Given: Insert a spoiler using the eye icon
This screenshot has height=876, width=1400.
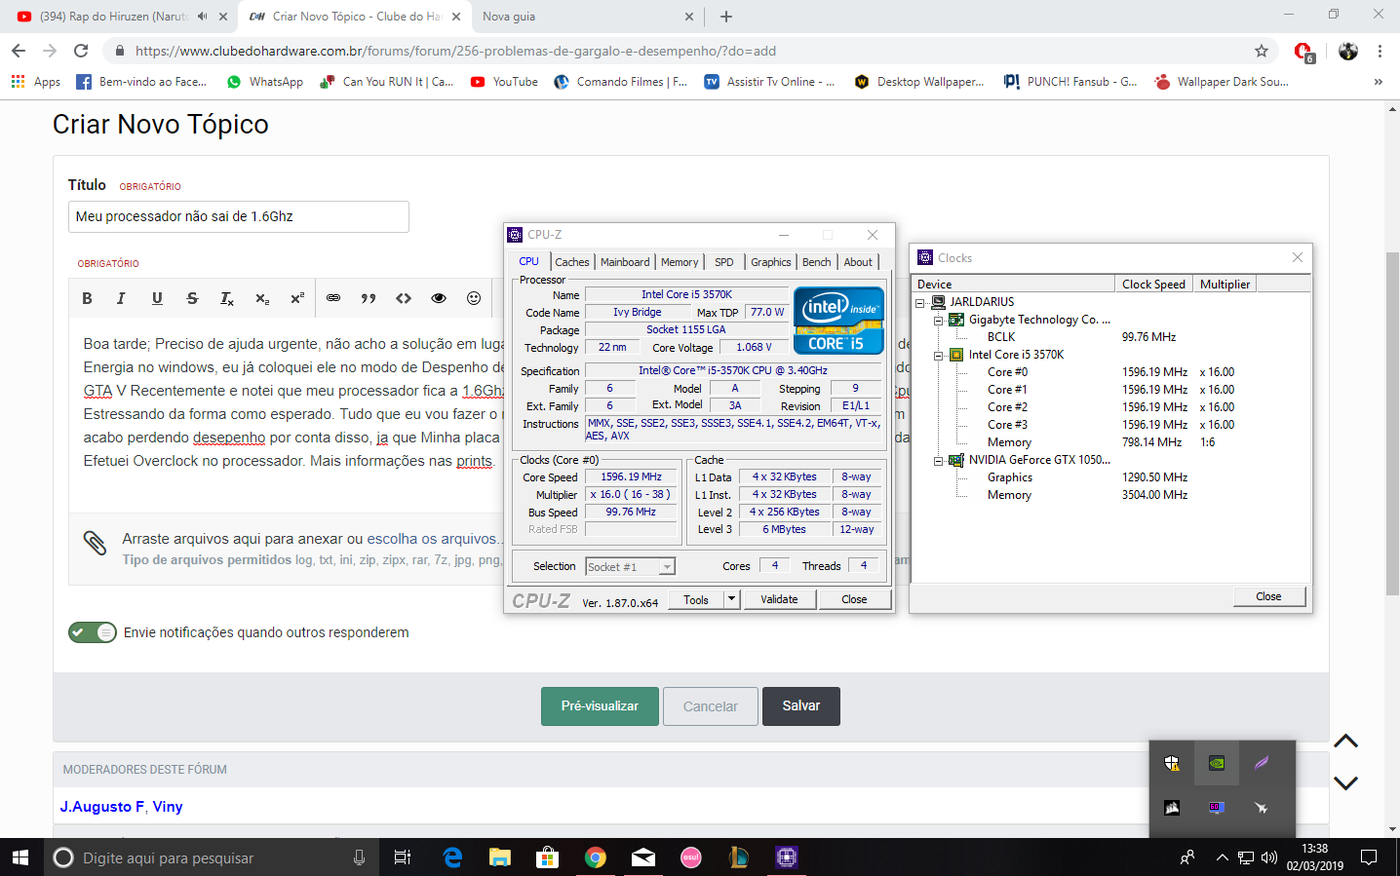Looking at the screenshot, I should (439, 298).
